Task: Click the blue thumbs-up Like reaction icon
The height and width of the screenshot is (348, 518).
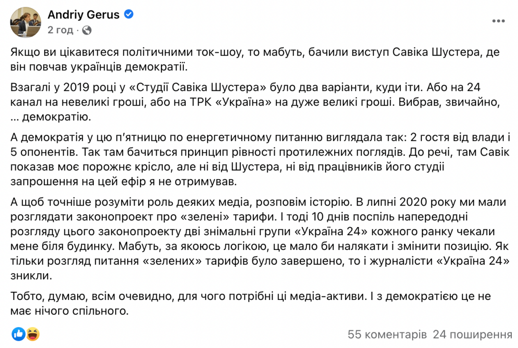Action: (x=19, y=334)
